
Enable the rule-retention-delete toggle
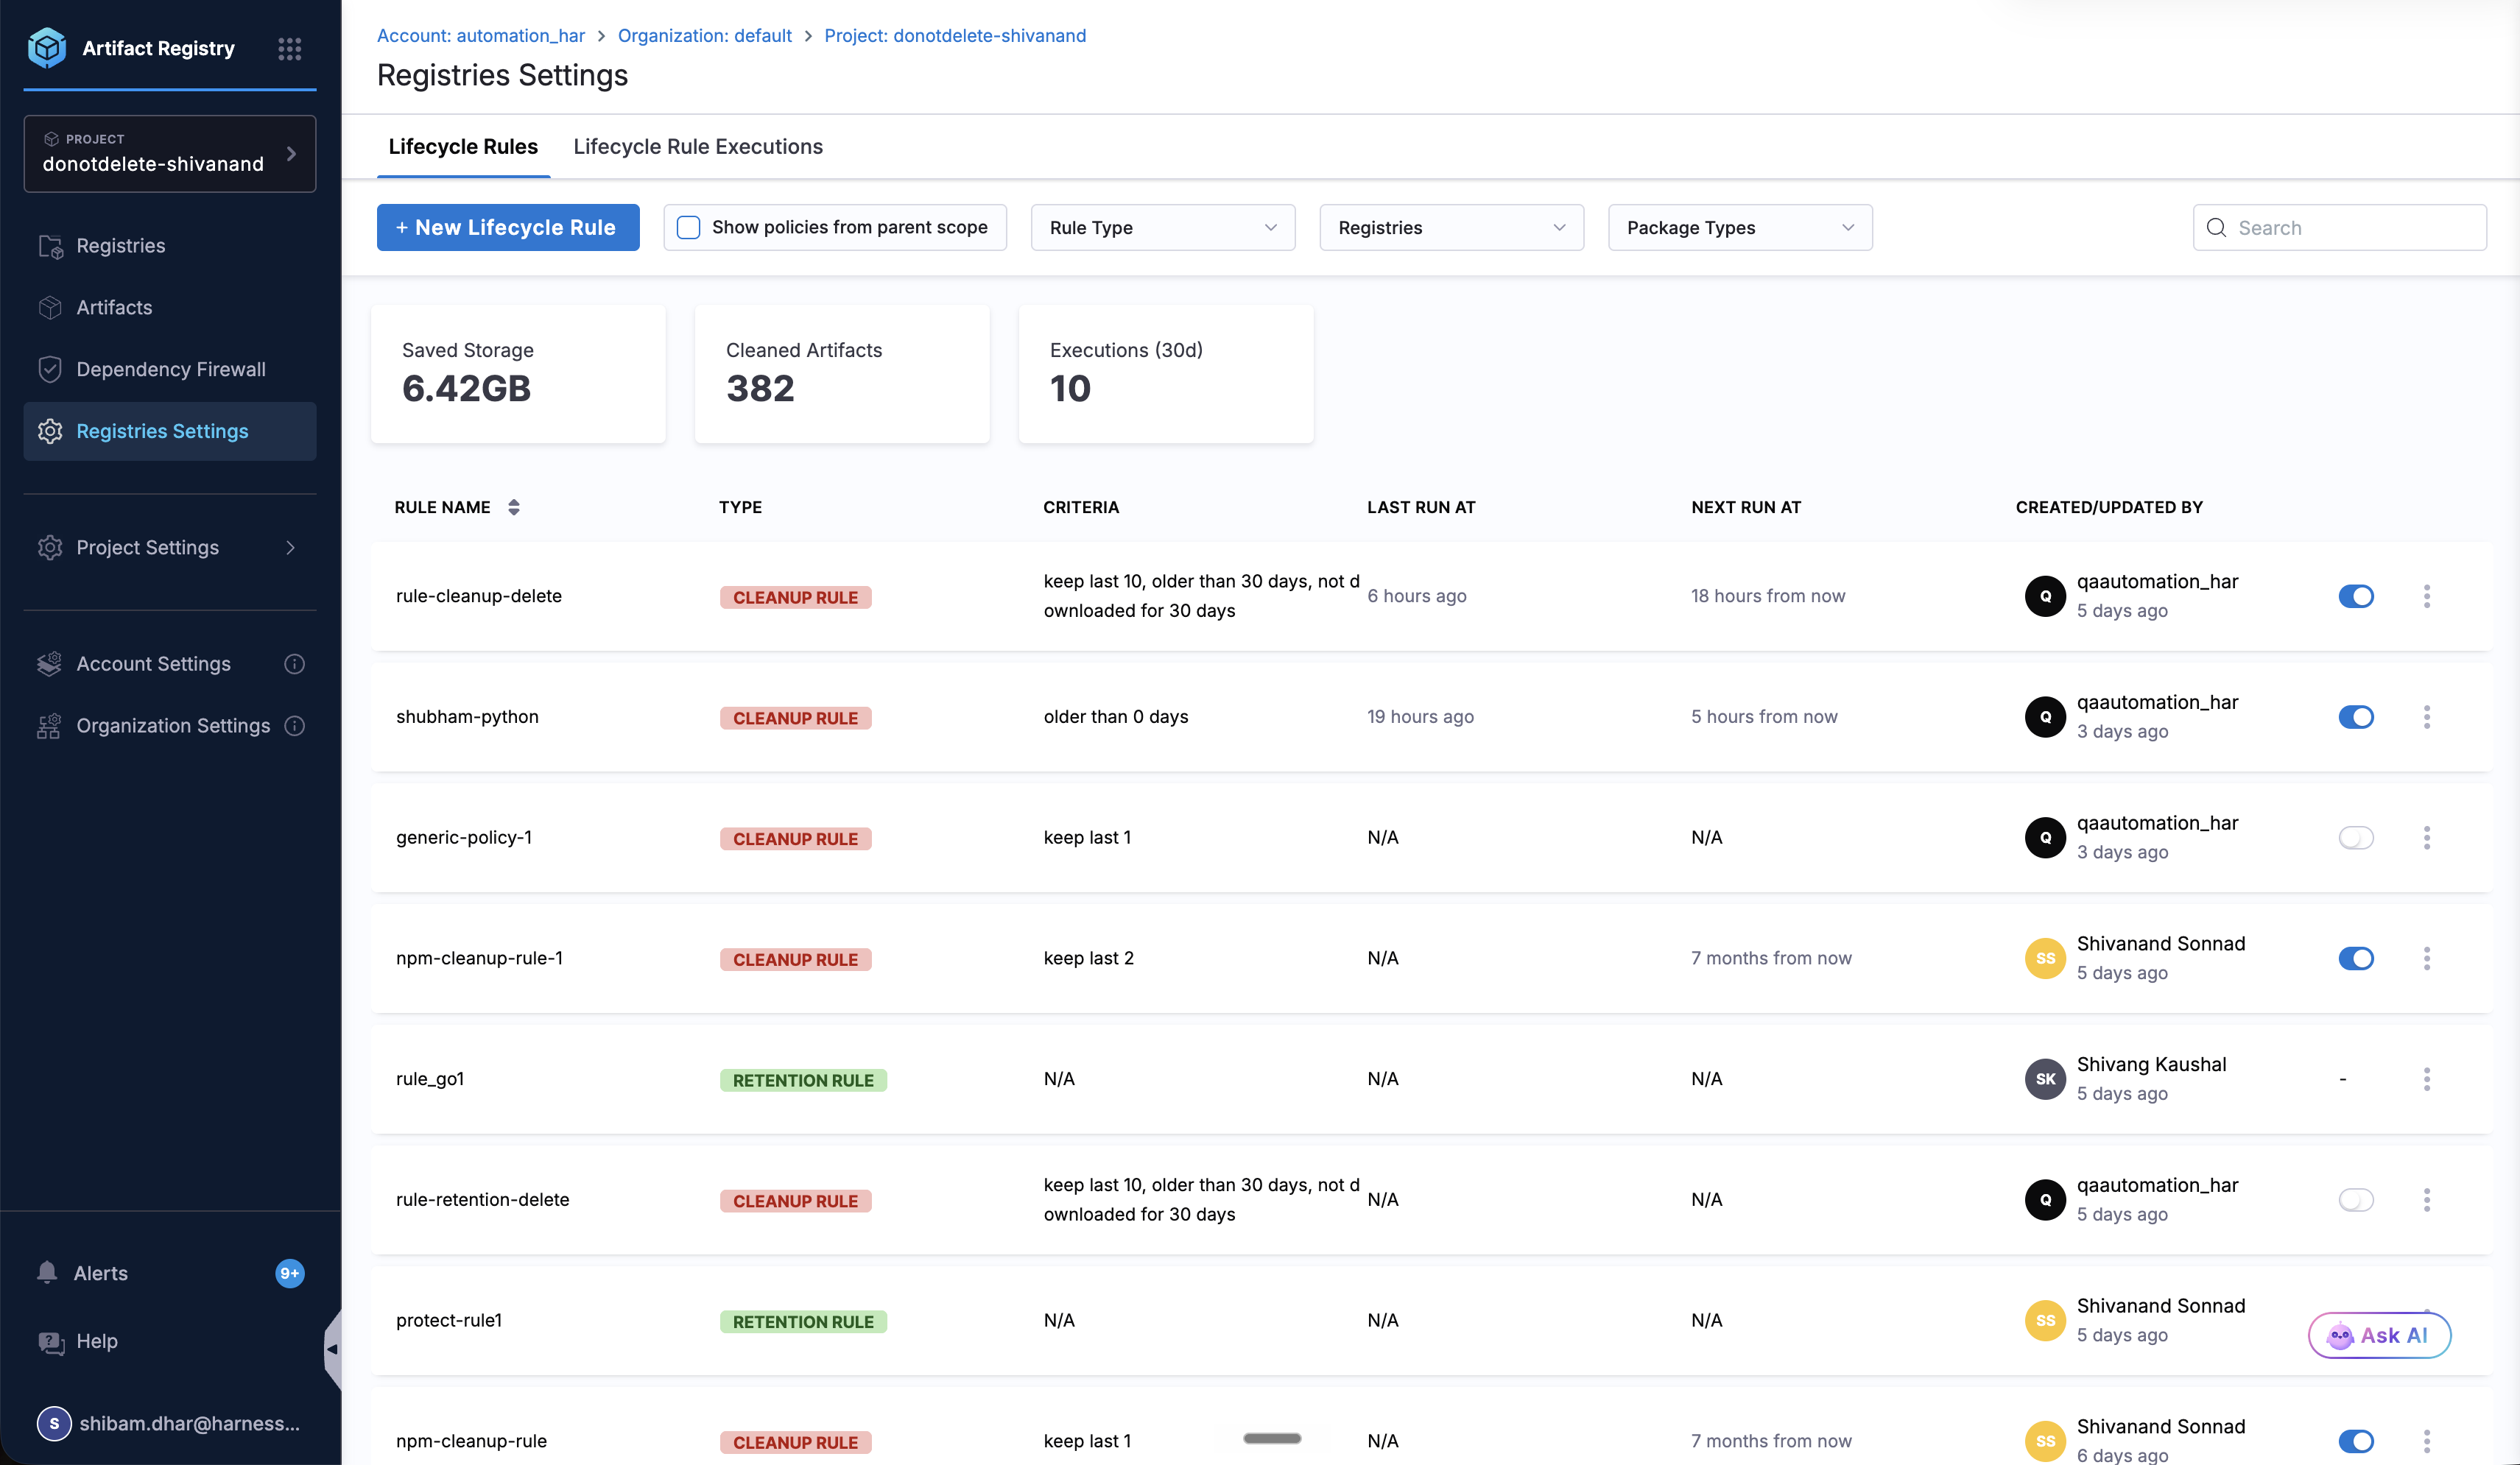click(2356, 1200)
